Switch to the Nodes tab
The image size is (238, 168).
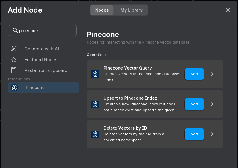point(102,10)
